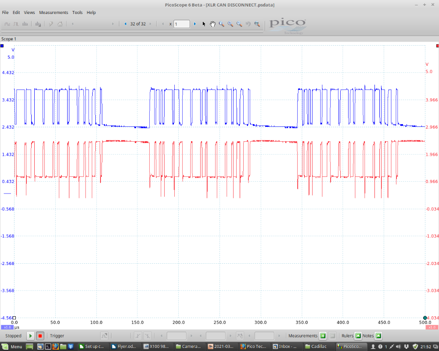Open the Views menu

(x=29, y=13)
